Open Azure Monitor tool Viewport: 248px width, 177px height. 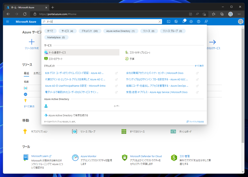pos(88,156)
